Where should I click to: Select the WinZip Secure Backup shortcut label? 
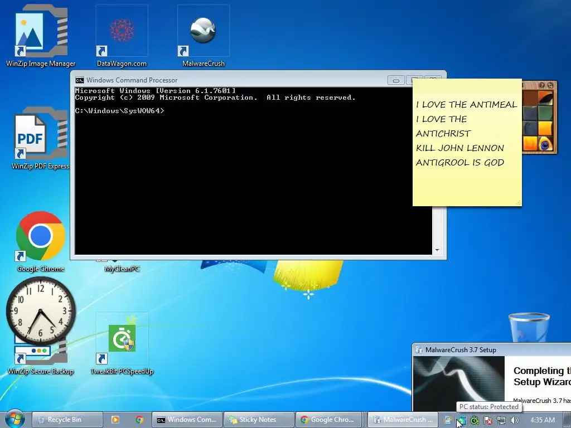(x=41, y=371)
